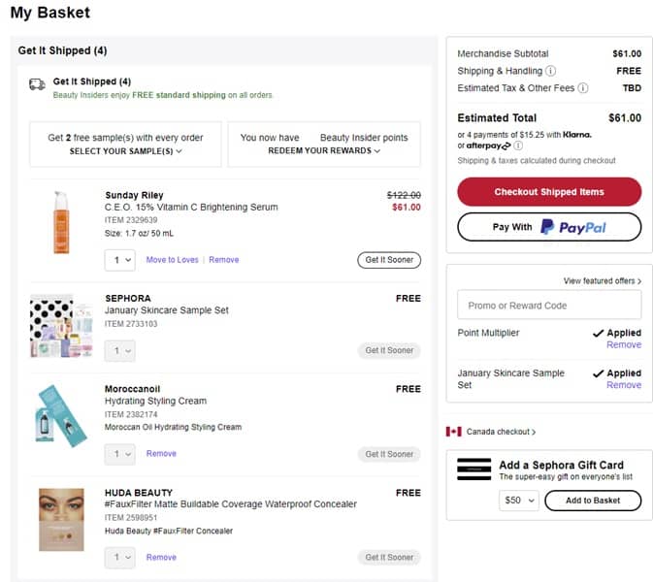Click the delivery truck icon
653x582 pixels.
[37, 84]
